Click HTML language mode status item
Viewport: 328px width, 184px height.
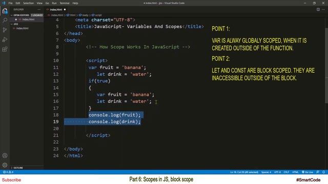click(x=295, y=172)
